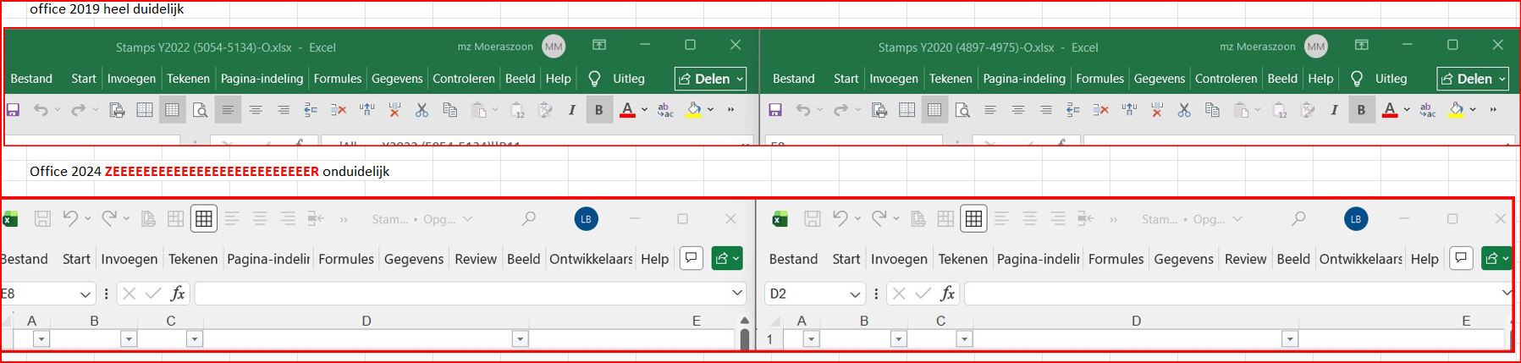
Task: Center align text in Stamps Y2022 window
Action: (256, 110)
